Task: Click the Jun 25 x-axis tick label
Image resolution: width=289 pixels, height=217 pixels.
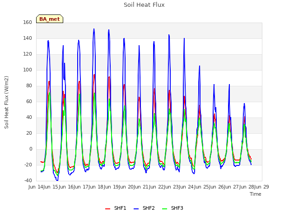Action: [x=202, y=187]
